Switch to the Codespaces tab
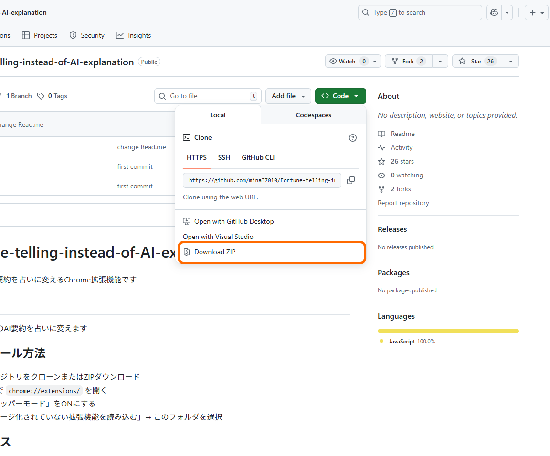550x456 pixels. [313, 115]
